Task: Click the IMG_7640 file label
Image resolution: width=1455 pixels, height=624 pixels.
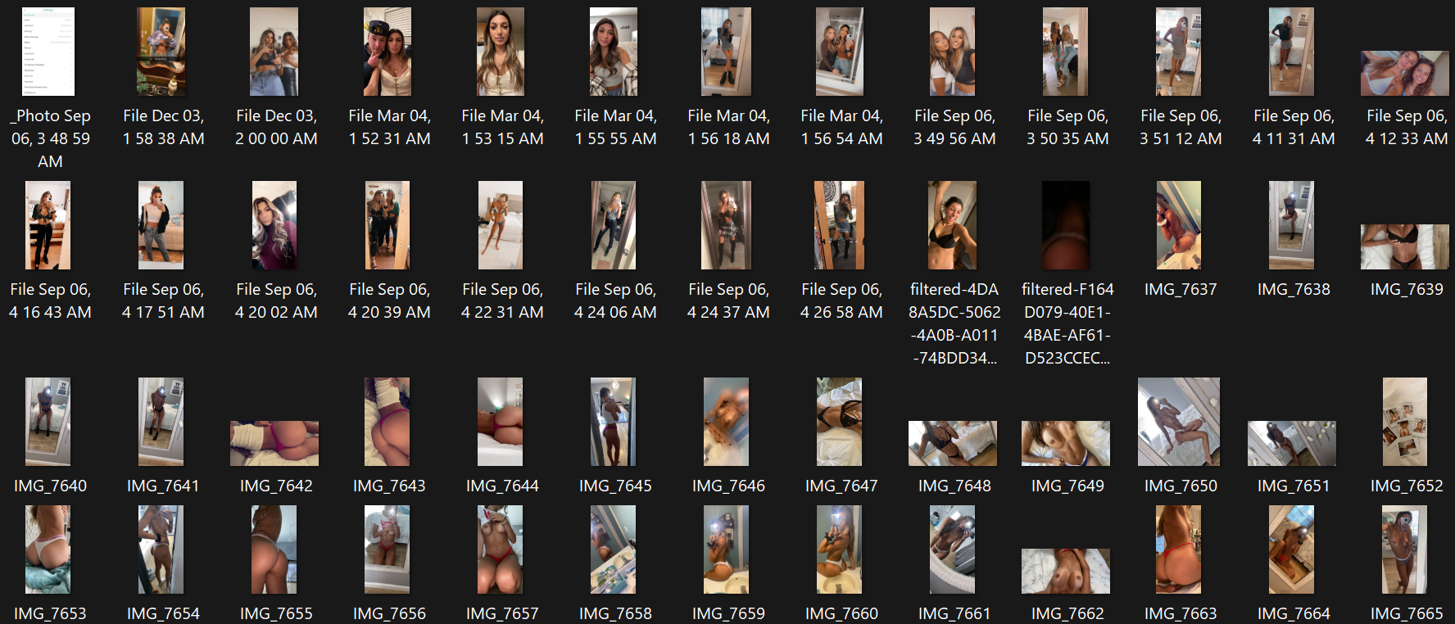Action: [x=50, y=486]
